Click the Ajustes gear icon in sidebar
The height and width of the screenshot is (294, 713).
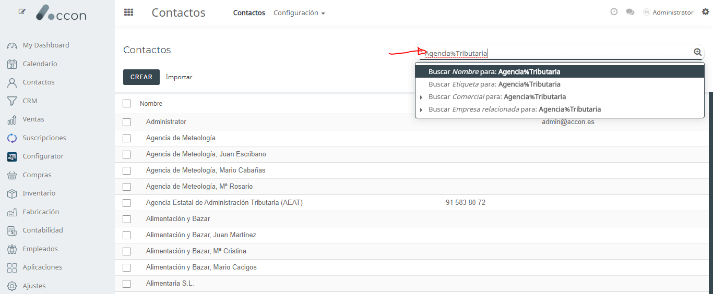pyautogui.click(x=12, y=286)
